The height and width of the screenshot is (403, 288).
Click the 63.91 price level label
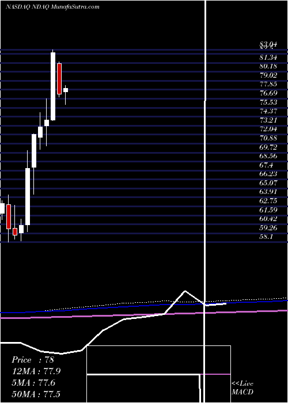(x=268, y=192)
